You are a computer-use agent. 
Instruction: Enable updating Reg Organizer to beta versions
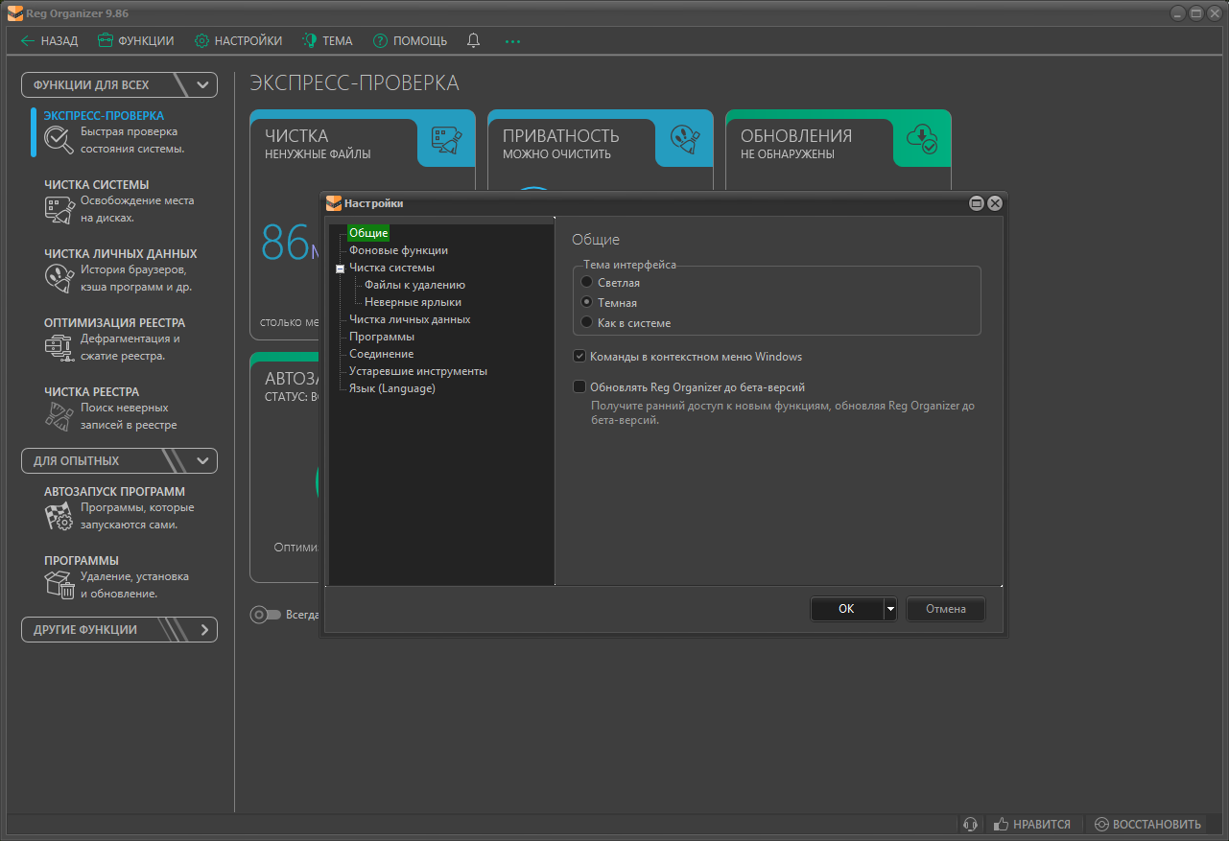pyautogui.click(x=579, y=387)
